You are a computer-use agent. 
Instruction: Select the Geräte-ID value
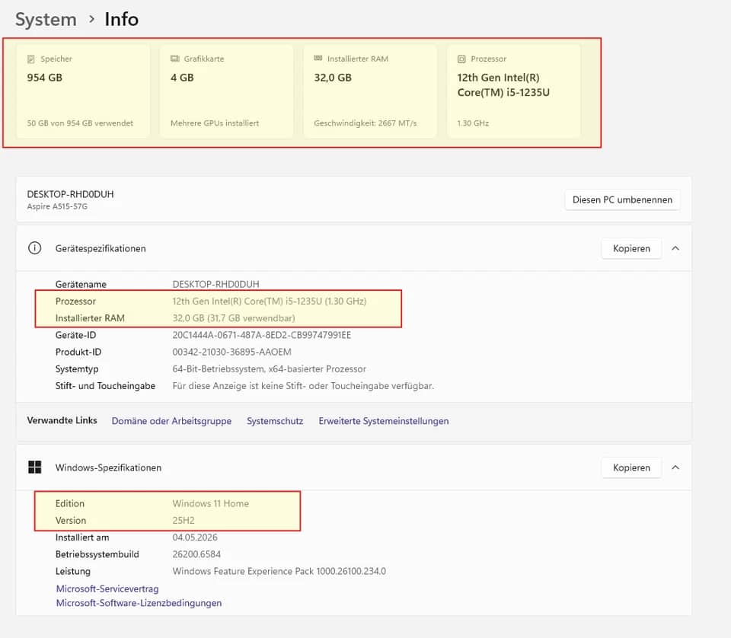pos(261,335)
